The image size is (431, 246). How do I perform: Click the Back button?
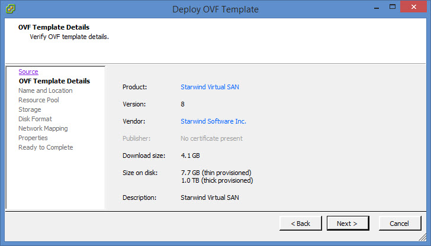click(x=300, y=223)
